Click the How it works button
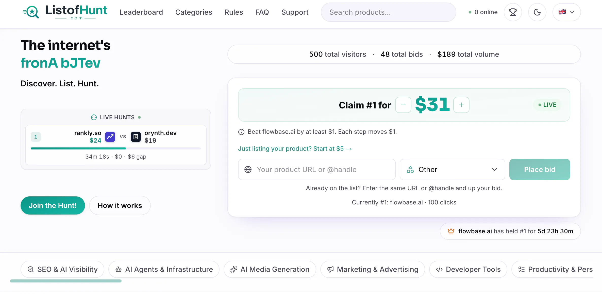The width and height of the screenshot is (602, 304). [x=120, y=205]
